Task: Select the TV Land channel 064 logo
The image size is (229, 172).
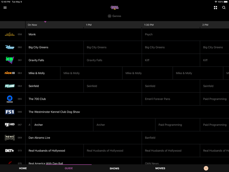Action: point(9,86)
